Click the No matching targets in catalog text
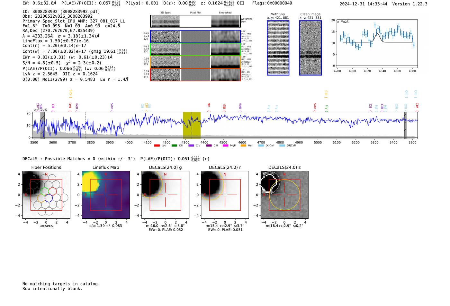450x306 pixels. 61,284
